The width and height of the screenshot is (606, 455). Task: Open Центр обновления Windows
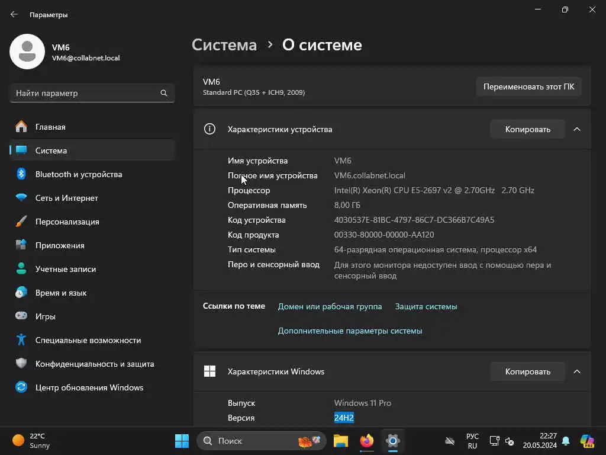[92, 387]
